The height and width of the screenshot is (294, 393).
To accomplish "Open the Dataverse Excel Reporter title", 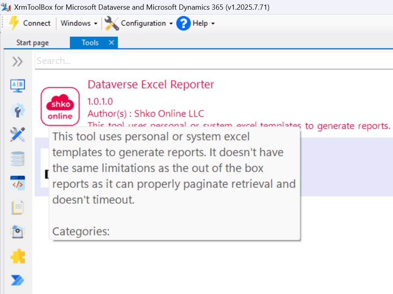I will (x=151, y=85).
